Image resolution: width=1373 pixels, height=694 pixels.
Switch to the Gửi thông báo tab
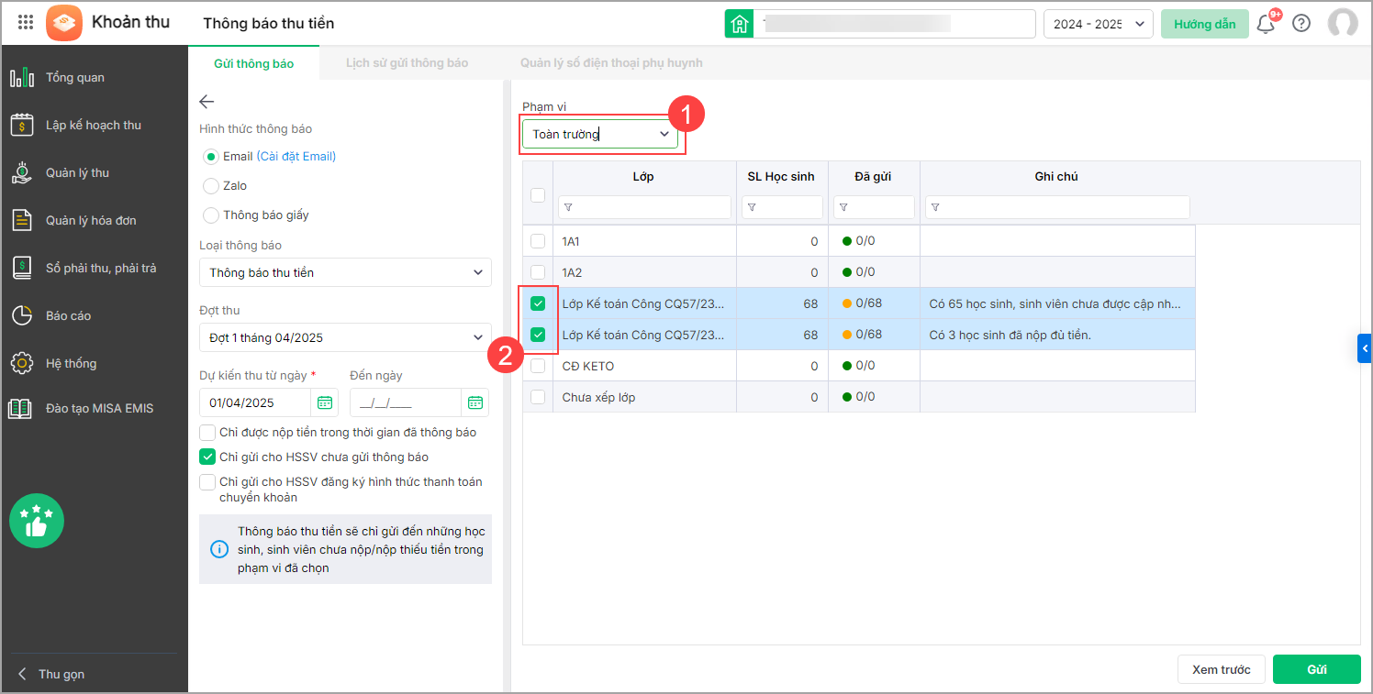tap(254, 63)
